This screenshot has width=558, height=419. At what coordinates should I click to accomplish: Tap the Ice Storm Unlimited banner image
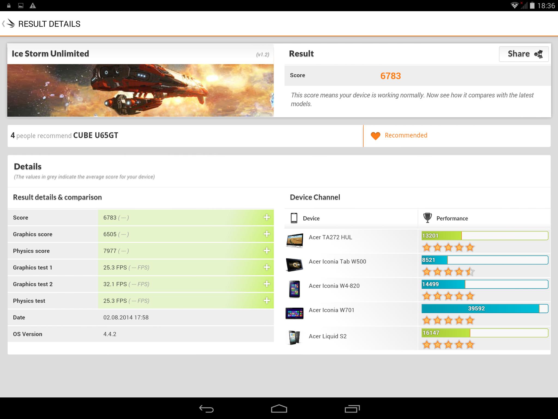[x=140, y=90]
